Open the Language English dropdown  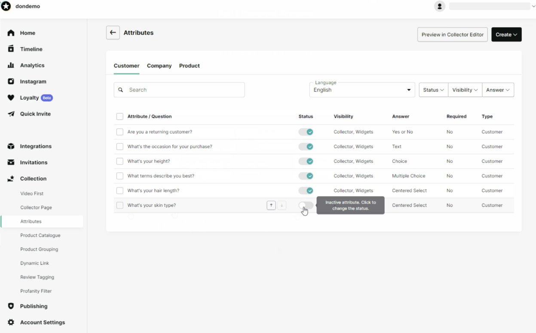362,90
